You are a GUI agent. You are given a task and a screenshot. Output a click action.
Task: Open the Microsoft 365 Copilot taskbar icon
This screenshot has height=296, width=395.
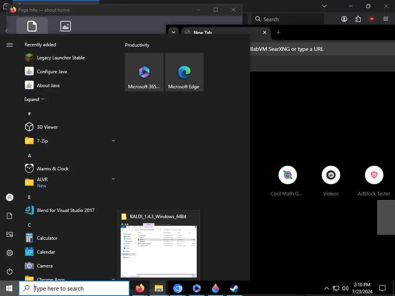(196, 288)
